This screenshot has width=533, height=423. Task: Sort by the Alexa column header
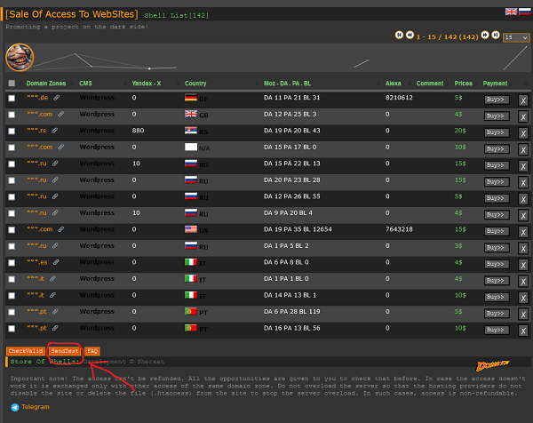tap(393, 84)
